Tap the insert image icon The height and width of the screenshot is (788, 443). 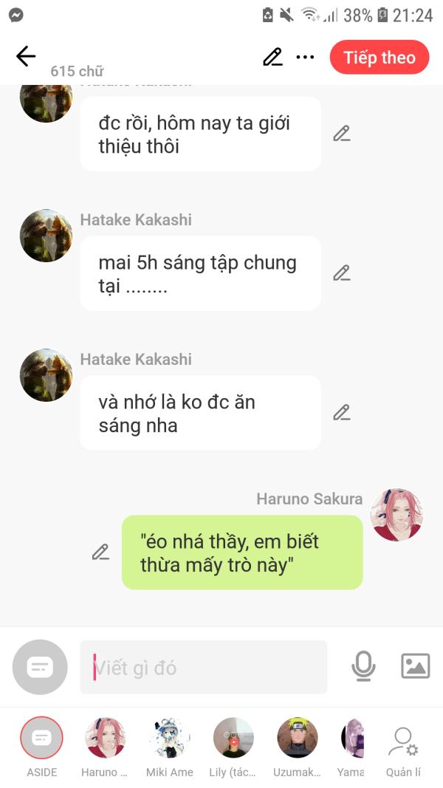tap(416, 666)
